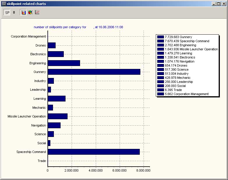Click the Missile Launcher Operation axis label
This screenshot has height=180, width=228.
27,116
